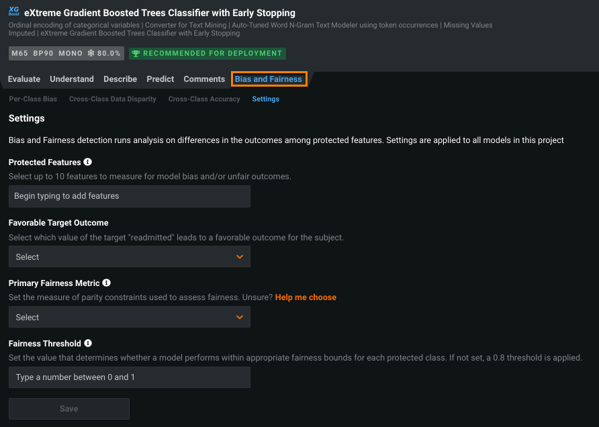Click the Fairness Threshold info icon
This screenshot has height=427, width=599.
coord(88,344)
